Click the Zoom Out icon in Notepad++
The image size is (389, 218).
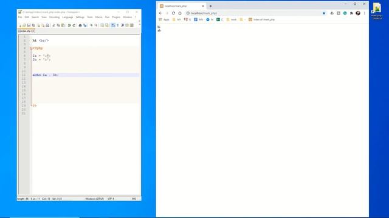[96, 25]
